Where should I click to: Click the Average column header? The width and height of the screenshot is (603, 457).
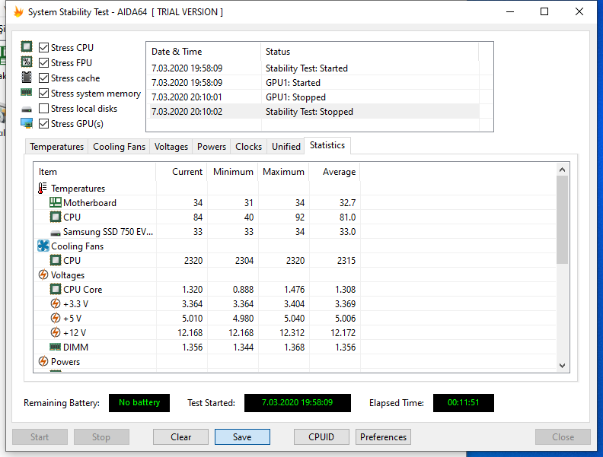[x=335, y=172]
